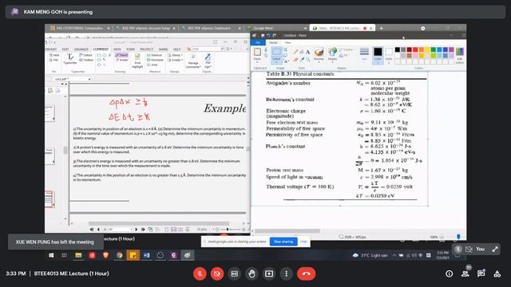Select the Typewriter tool
Image resolution: width=511 pixels, height=287 pixels.
point(70,59)
